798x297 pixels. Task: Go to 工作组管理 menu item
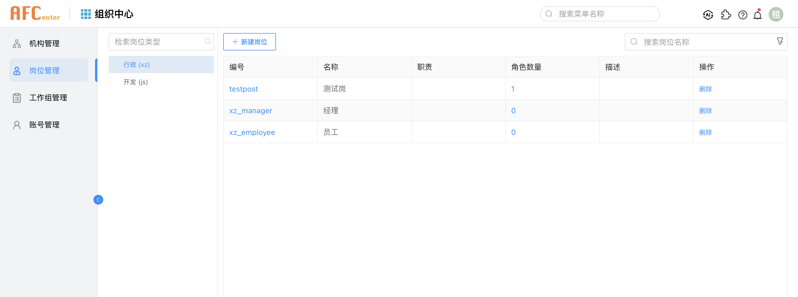pyautogui.click(x=48, y=98)
